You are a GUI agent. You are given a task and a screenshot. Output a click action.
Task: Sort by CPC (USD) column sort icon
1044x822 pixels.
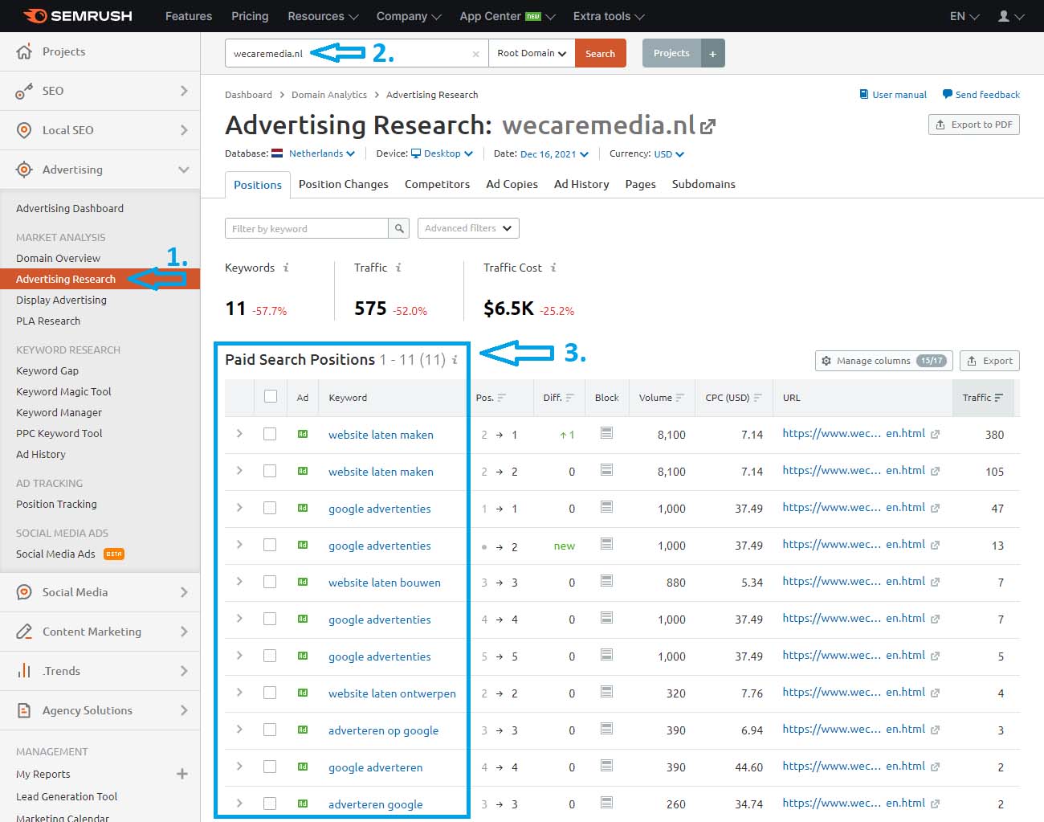[x=758, y=398]
